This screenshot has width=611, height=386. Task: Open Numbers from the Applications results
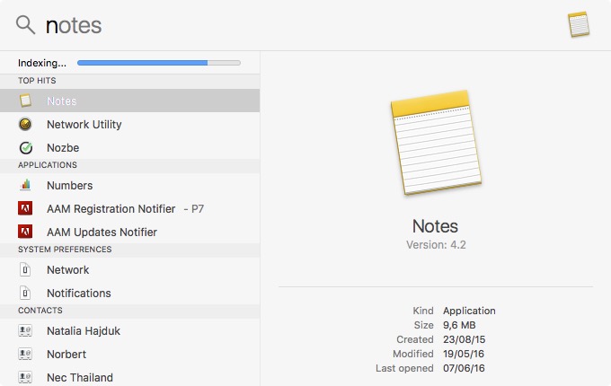point(129,185)
